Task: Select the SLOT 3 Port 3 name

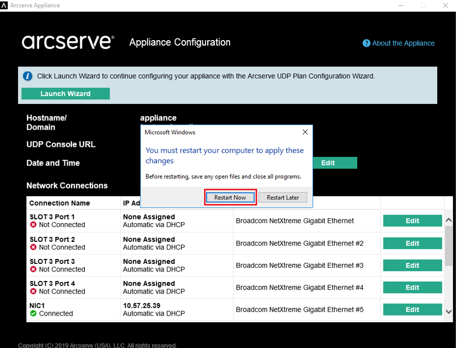Action: tap(52, 261)
